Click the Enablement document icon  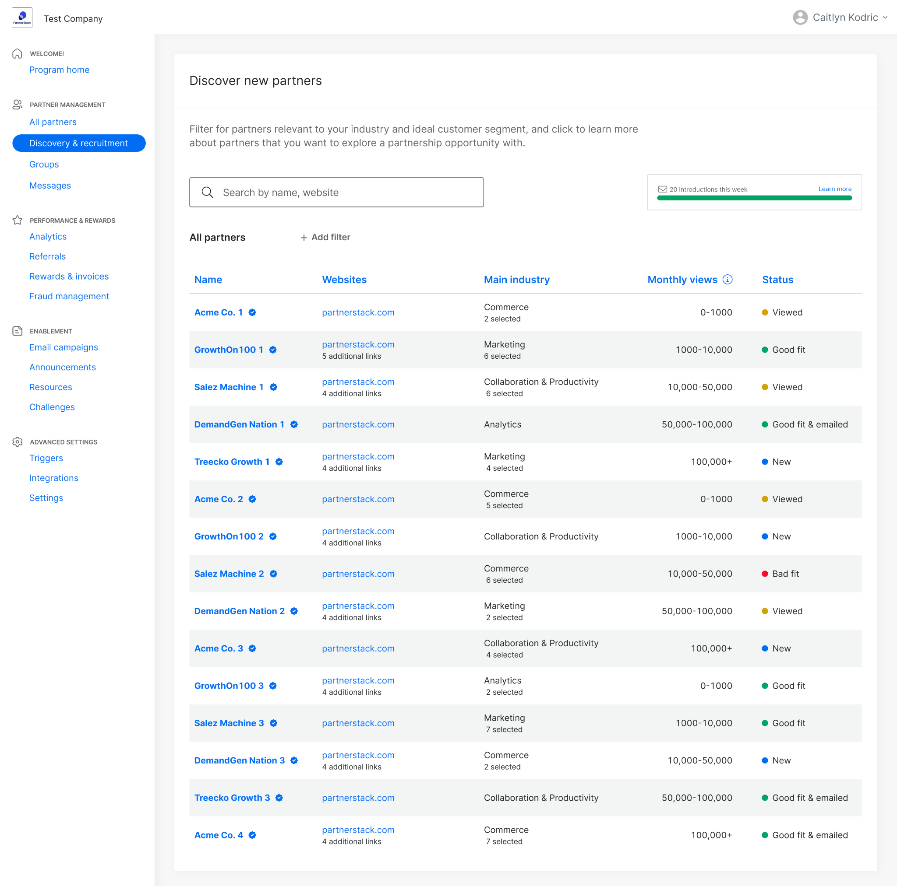coord(17,331)
